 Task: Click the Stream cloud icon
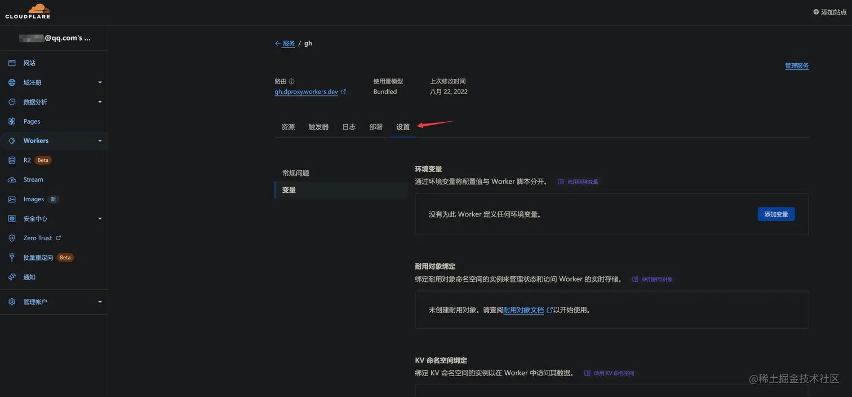coord(12,179)
